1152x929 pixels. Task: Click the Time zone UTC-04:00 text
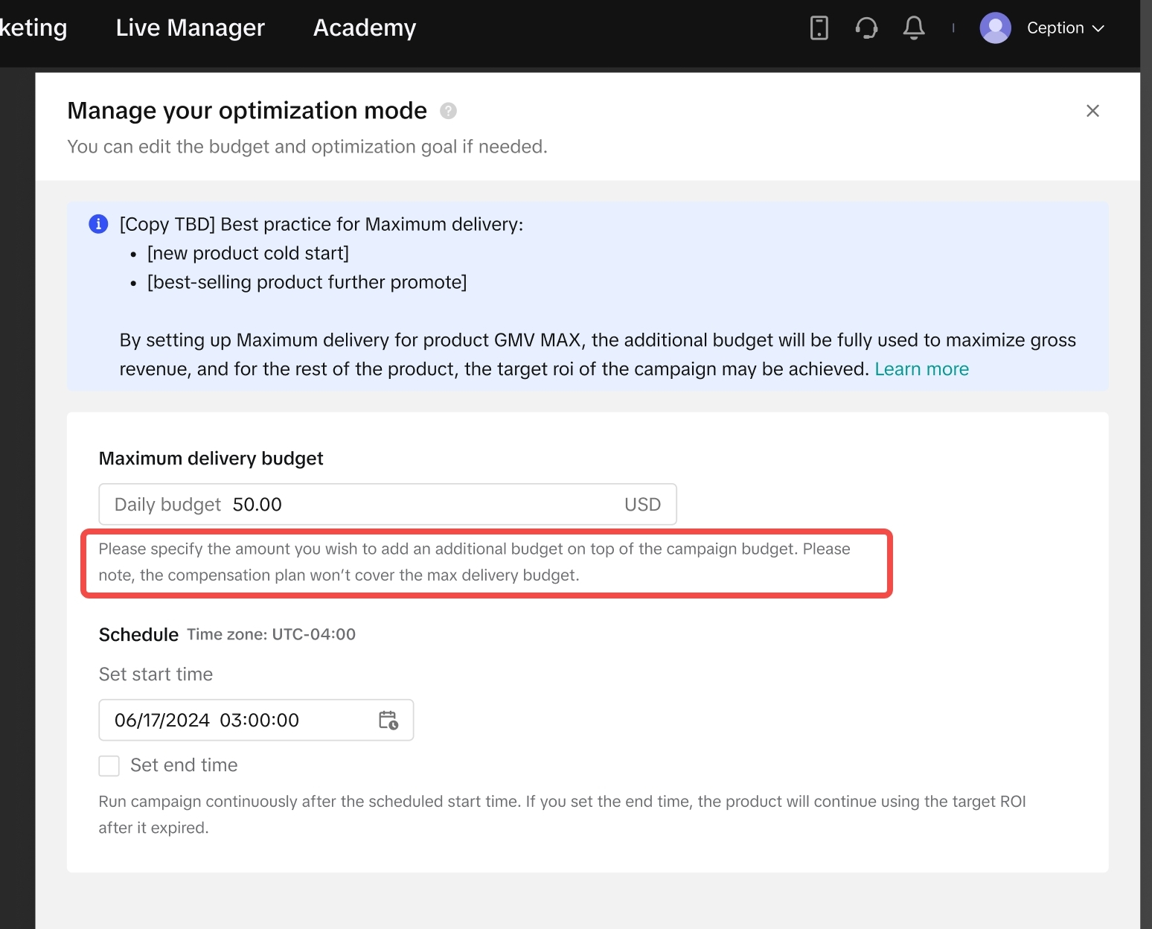coord(271,634)
